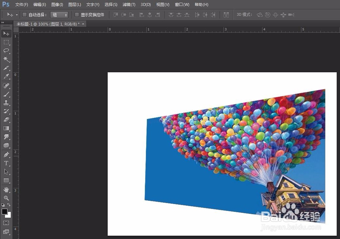The height and width of the screenshot is (239, 340).
Task: Select the Magic Wand tool
Action: (6, 59)
